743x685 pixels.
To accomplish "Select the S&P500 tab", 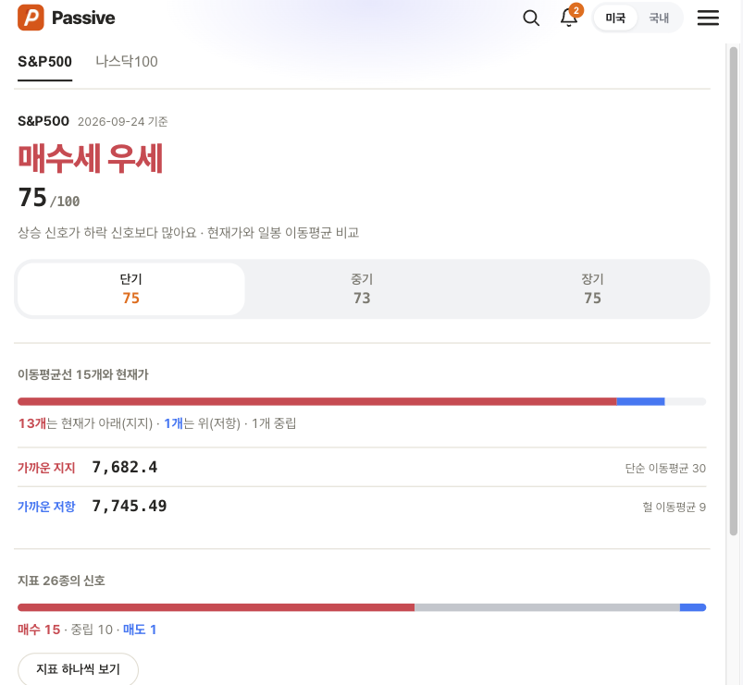I will pyautogui.click(x=44, y=62).
